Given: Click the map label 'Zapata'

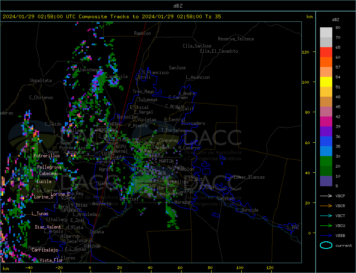Looking at the screenshot, I should click(x=97, y=232).
